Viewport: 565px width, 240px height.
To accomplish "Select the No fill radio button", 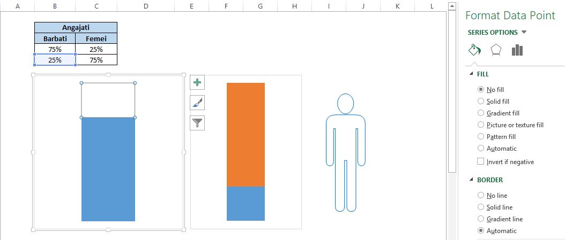I will pyautogui.click(x=481, y=89).
